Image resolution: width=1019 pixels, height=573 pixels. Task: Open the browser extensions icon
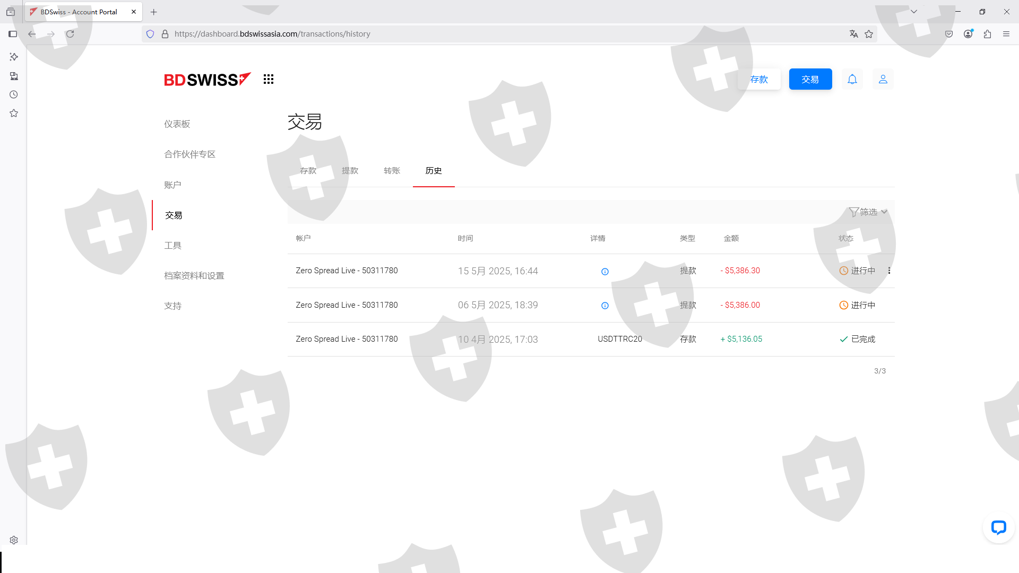coord(987,34)
